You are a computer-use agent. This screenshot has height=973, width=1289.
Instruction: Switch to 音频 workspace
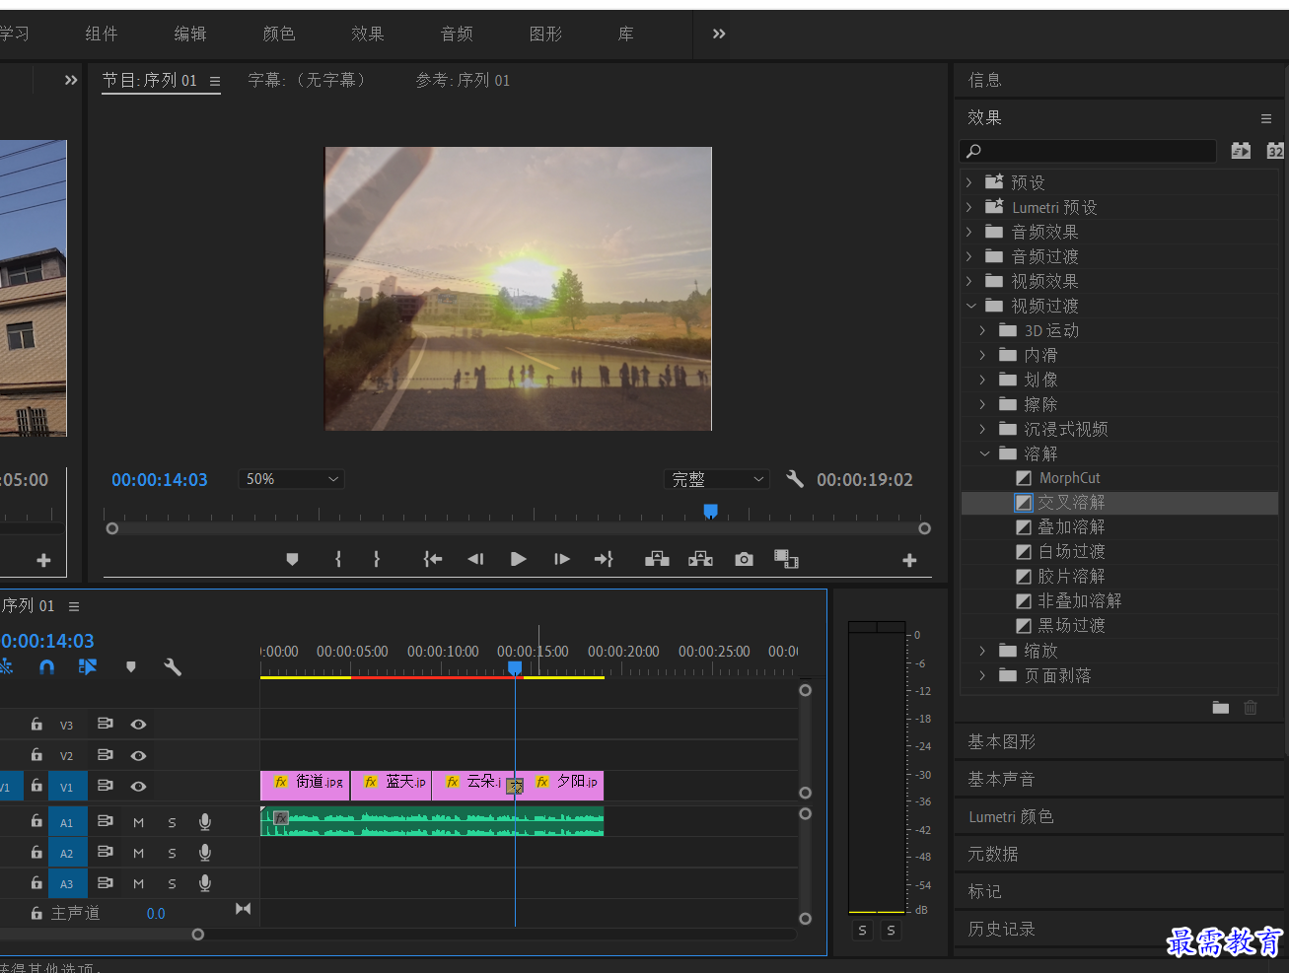457,34
